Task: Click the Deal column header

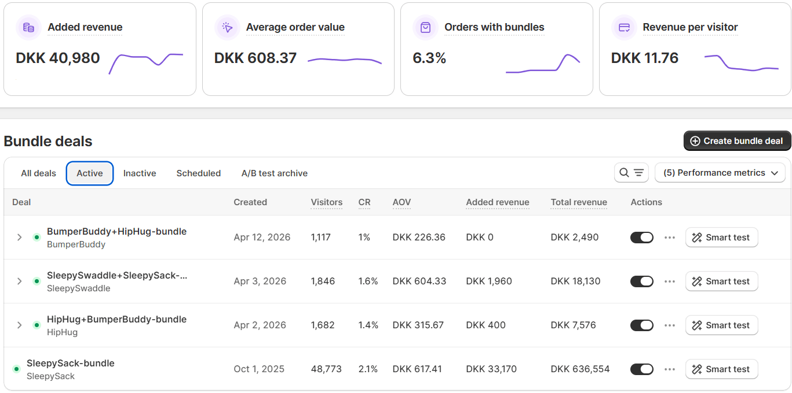Action: pyautogui.click(x=21, y=202)
